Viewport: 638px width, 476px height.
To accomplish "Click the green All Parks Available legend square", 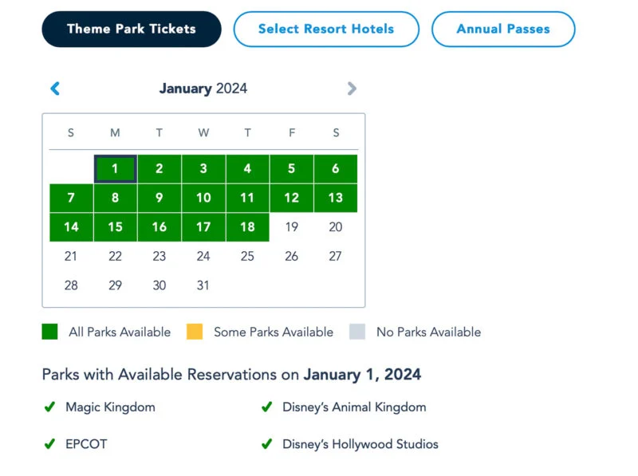I will pyautogui.click(x=49, y=332).
